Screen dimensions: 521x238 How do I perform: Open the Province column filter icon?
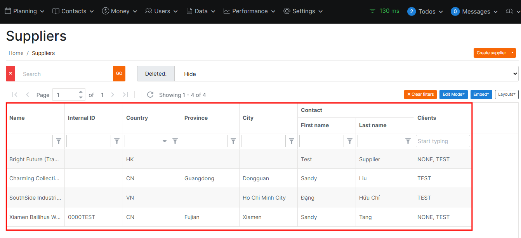pos(233,141)
